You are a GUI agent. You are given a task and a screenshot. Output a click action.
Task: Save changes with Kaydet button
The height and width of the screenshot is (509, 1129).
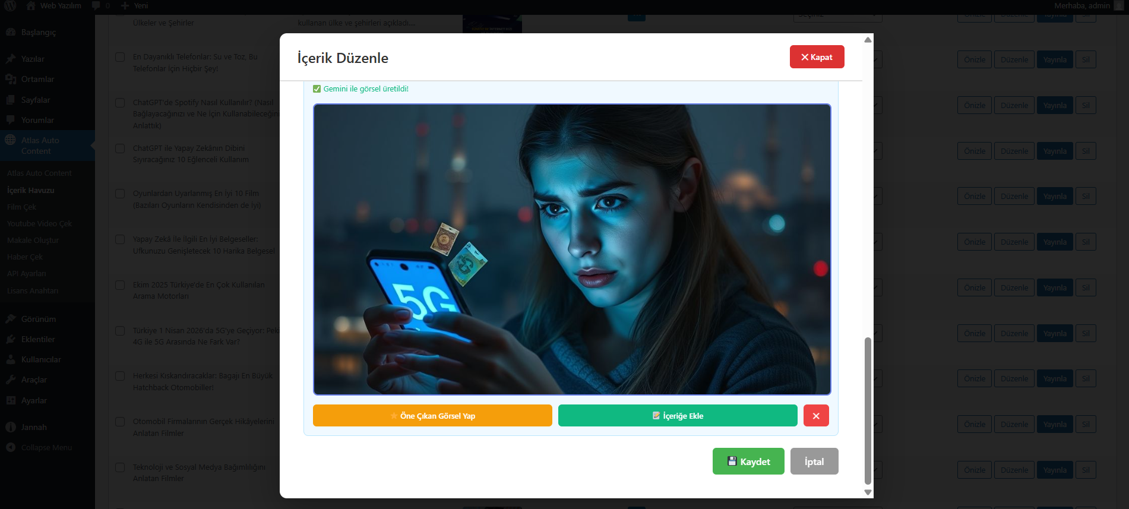pos(748,461)
